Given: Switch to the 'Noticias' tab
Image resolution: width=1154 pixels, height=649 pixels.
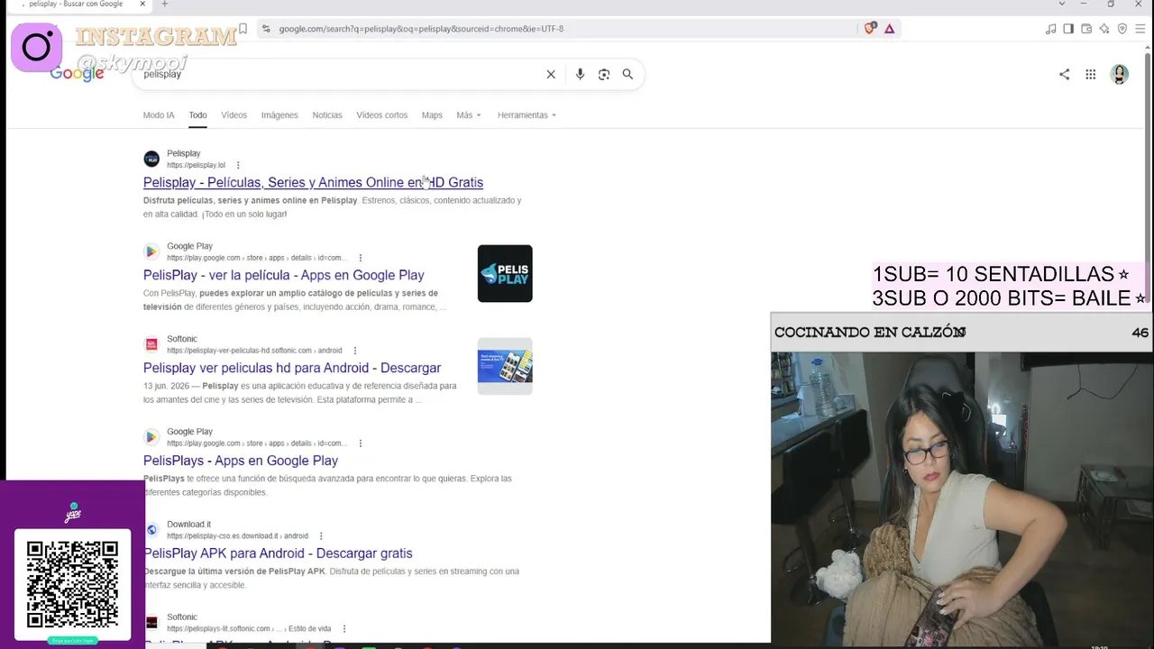Looking at the screenshot, I should (x=327, y=115).
